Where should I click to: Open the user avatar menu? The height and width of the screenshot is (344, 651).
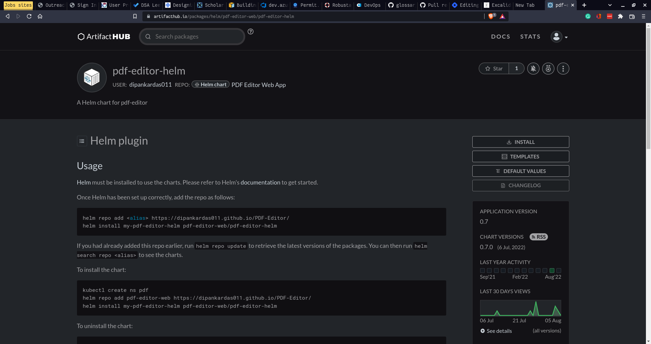(559, 37)
